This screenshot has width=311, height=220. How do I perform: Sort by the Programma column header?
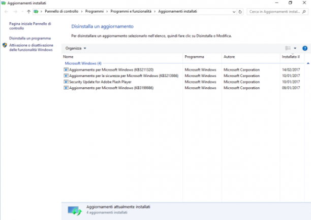(194, 57)
